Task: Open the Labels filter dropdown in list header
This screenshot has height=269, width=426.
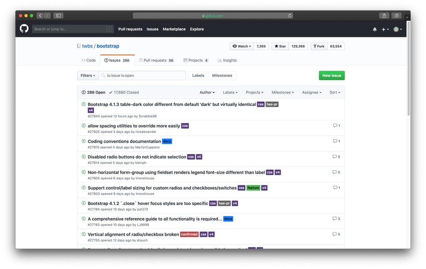Action: 230,92
